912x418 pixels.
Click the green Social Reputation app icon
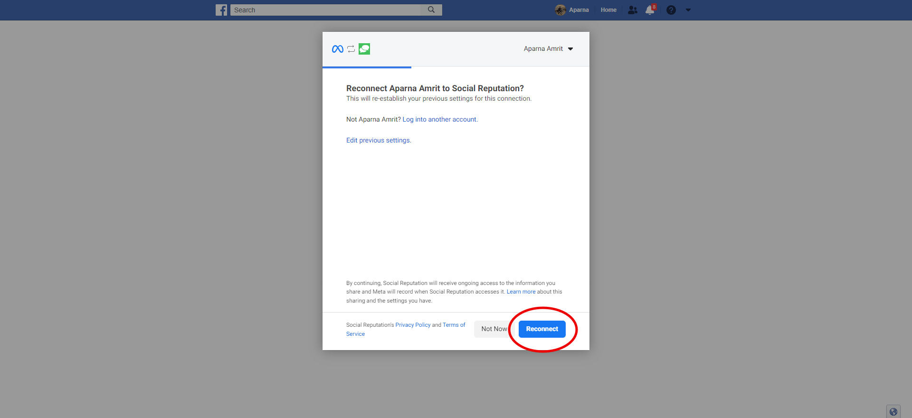(364, 49)
